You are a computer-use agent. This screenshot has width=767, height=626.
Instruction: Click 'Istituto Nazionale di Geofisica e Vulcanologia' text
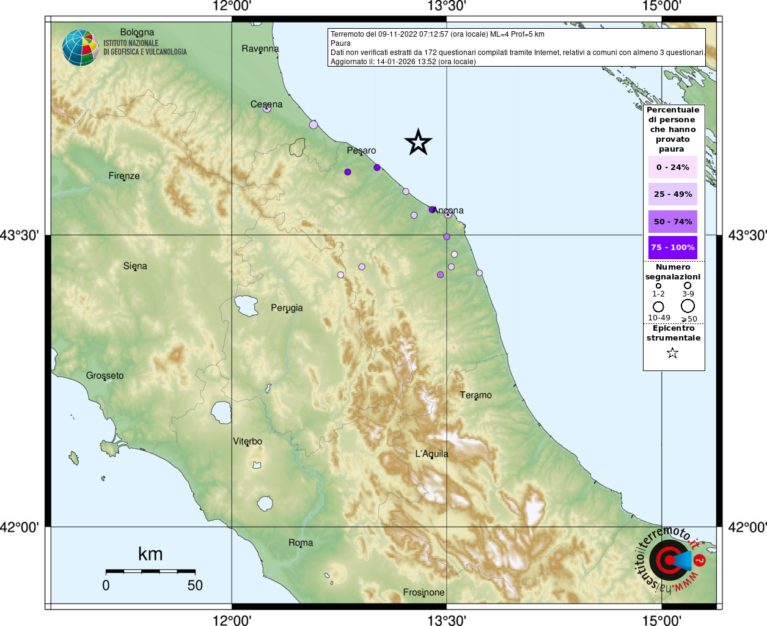pyautogui.click(x=145, y=48)
